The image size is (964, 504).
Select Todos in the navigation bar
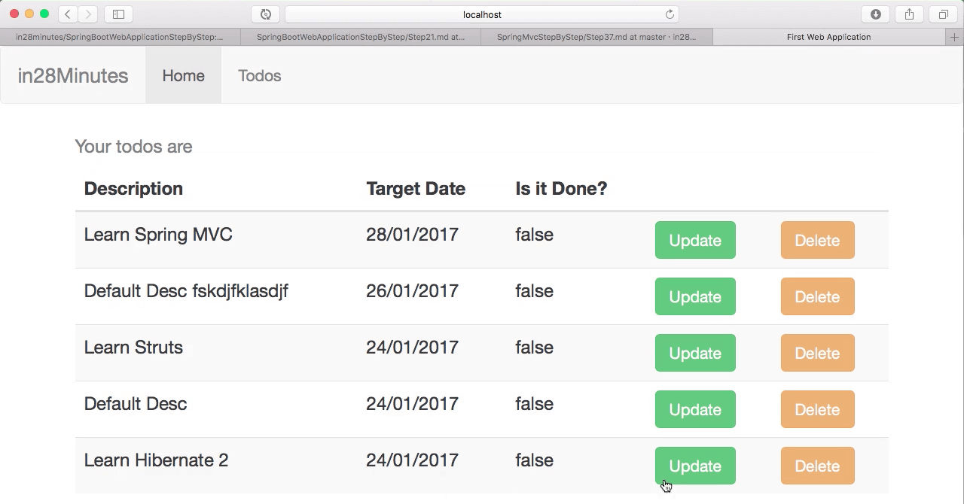259,75
